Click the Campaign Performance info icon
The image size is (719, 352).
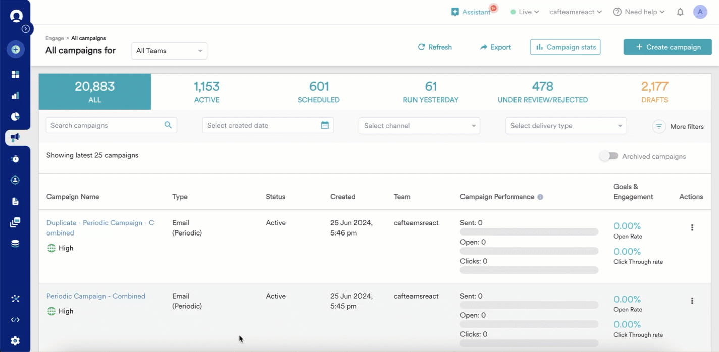(x=540, y=197)
